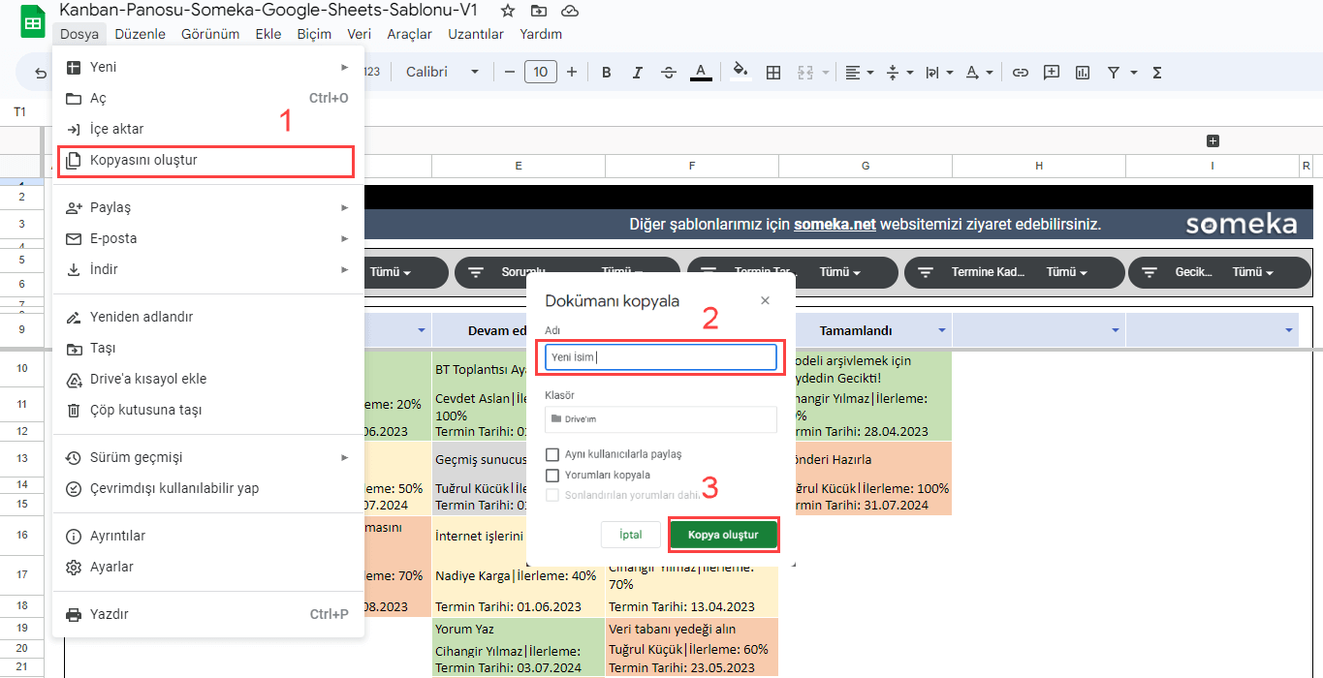
Task: Open the fill color picker
Action: [740, 73]
